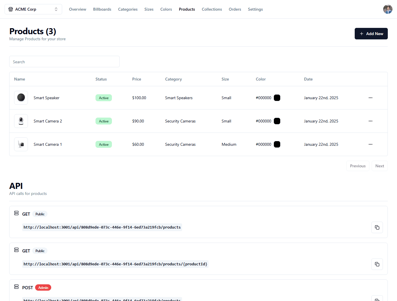Open the actions menu for Smart Camera 1
Viewport: 397px width, 301px height.
(x=370, y=144)
